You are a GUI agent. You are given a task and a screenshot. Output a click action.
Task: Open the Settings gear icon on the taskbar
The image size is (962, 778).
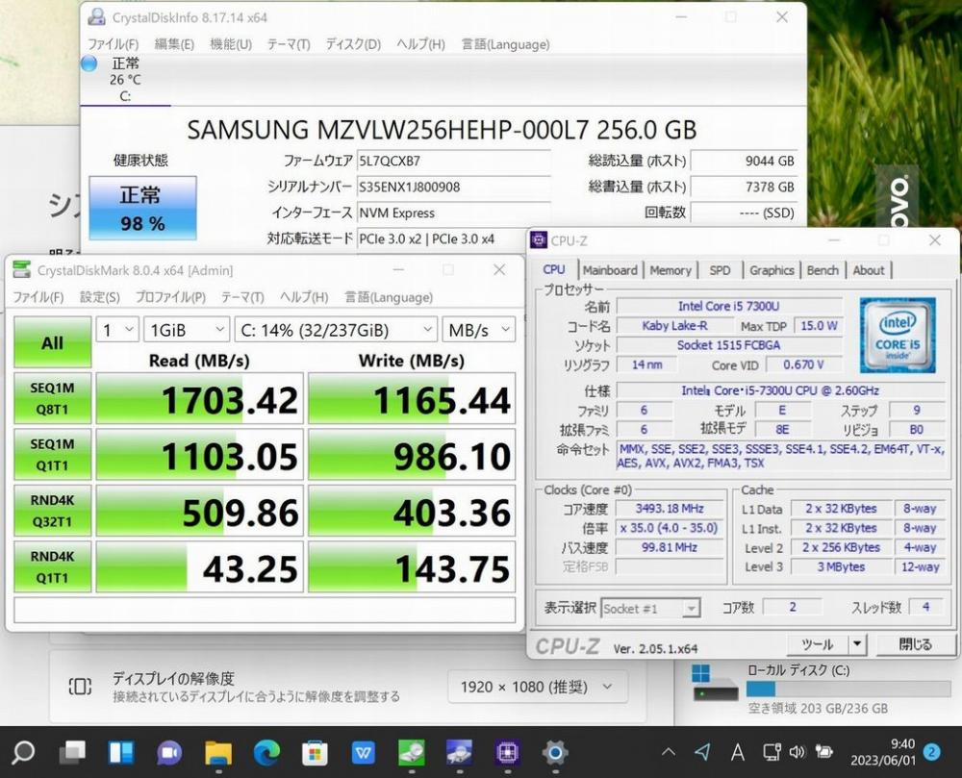[555, 752]
